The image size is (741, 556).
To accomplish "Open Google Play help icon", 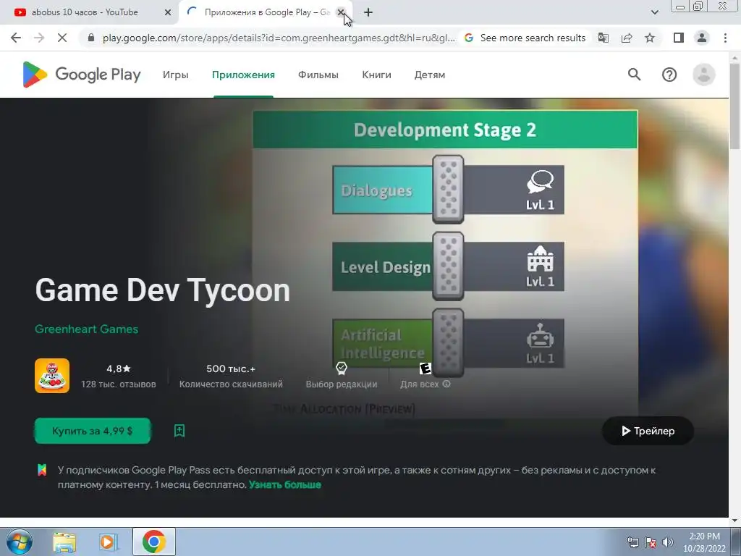I will (x=669, y=75).
